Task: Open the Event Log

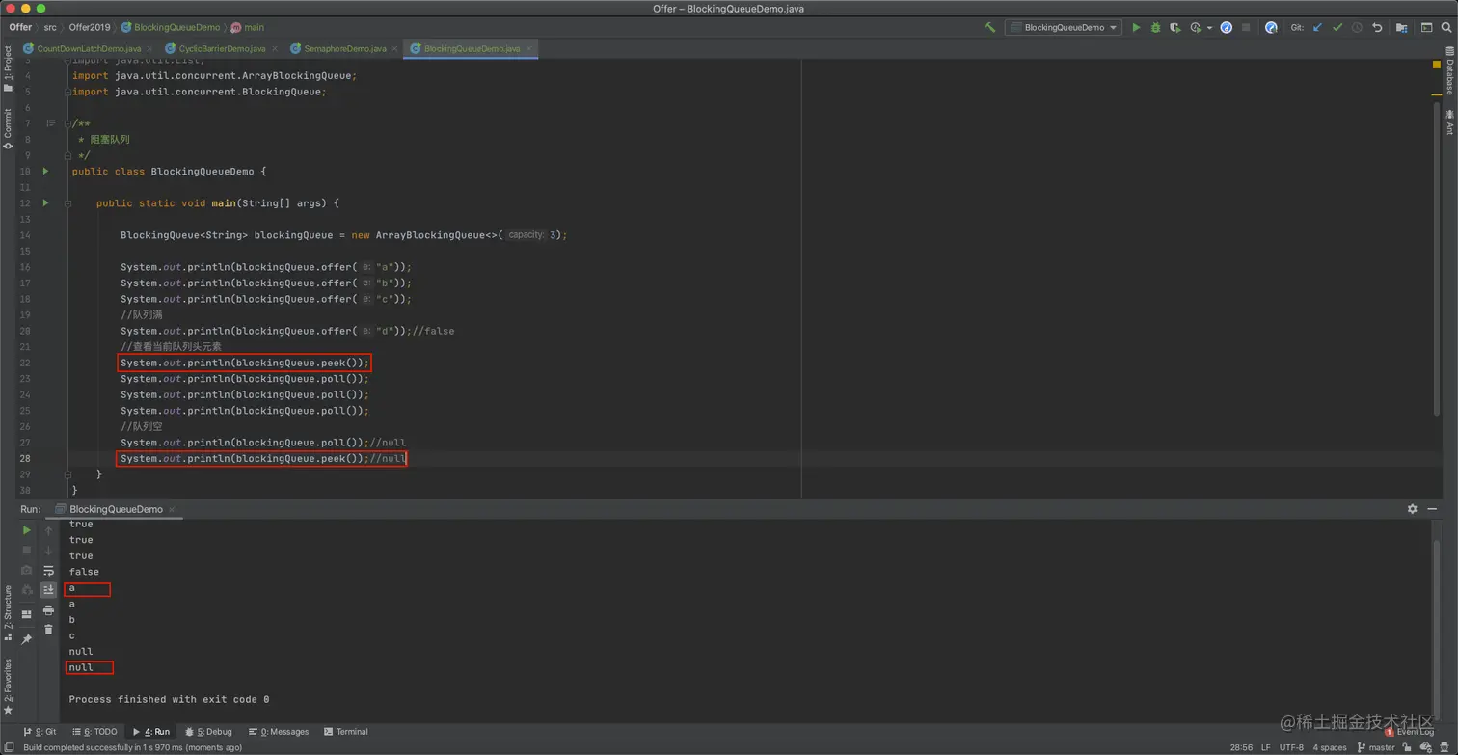Action: click(x=1409, y=732)
